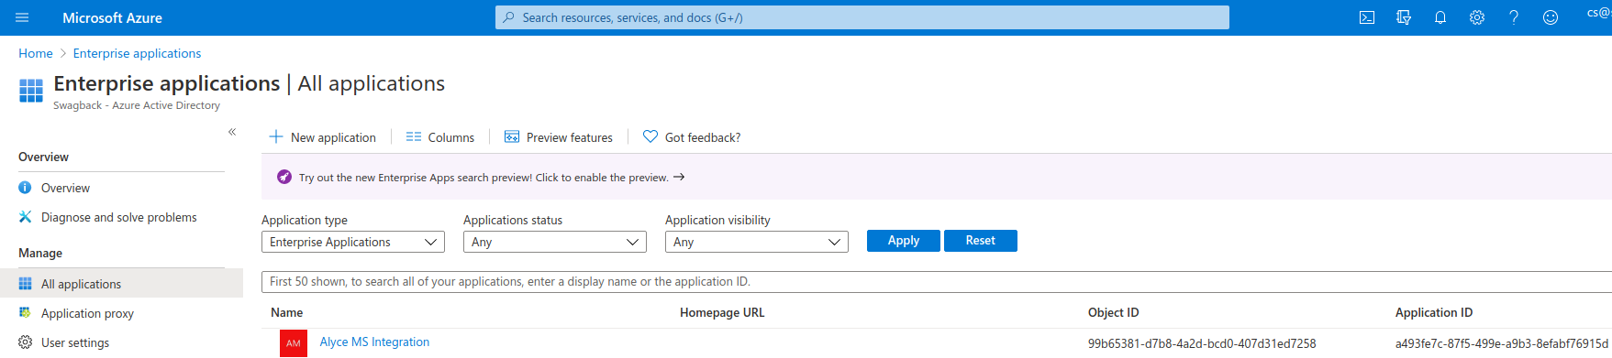Click the Apply filter button
This screenshot has width=1612, height=358.
coord(904,241)
